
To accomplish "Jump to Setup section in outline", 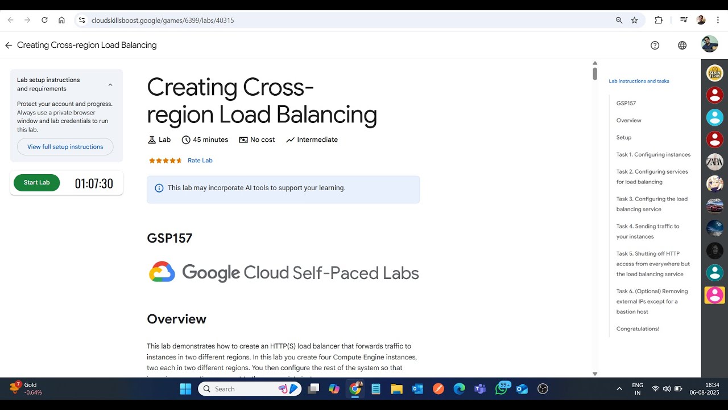I will [624, 138].
